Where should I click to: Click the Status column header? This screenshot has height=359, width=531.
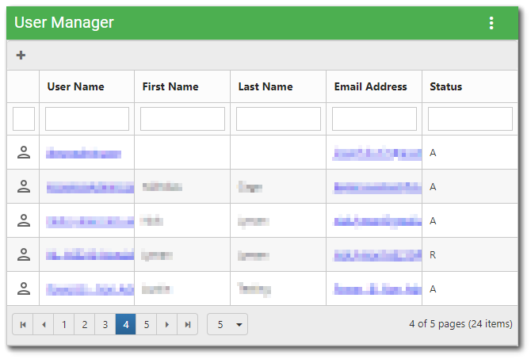[x=445, y=86]
